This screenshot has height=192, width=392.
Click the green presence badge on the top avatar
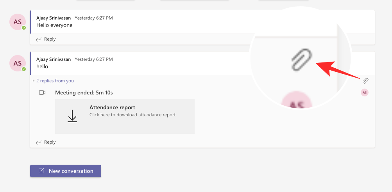pyautogui.click(x=24, y=28)
